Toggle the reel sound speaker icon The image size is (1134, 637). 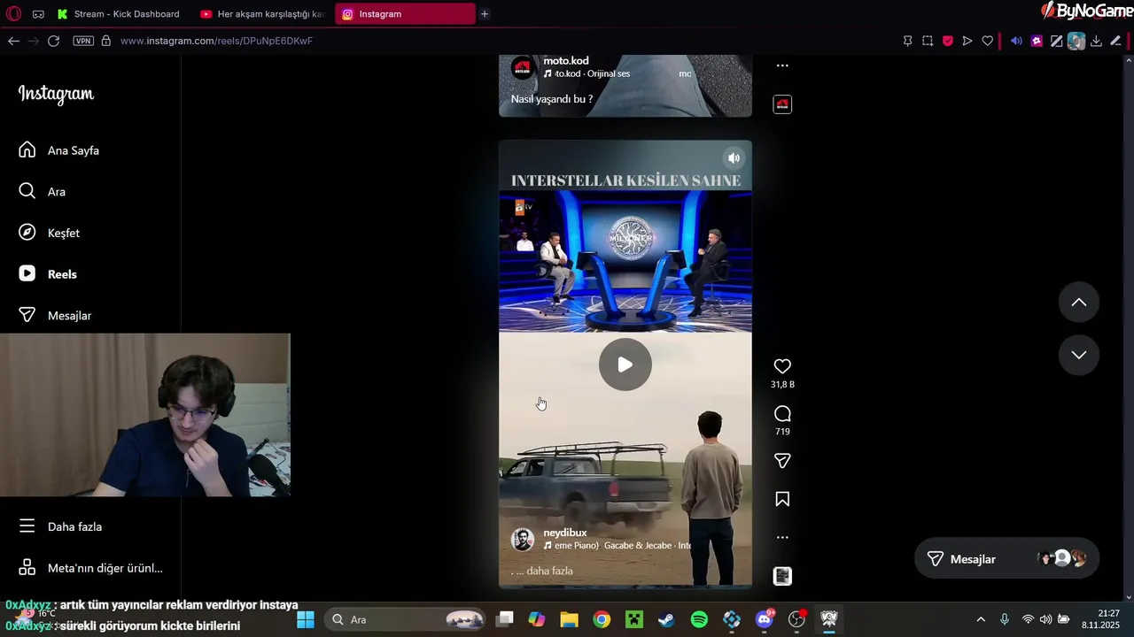tap(734, 158)
